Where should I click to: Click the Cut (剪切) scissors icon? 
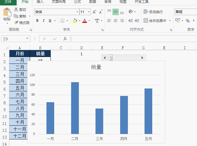click(16, 10)
